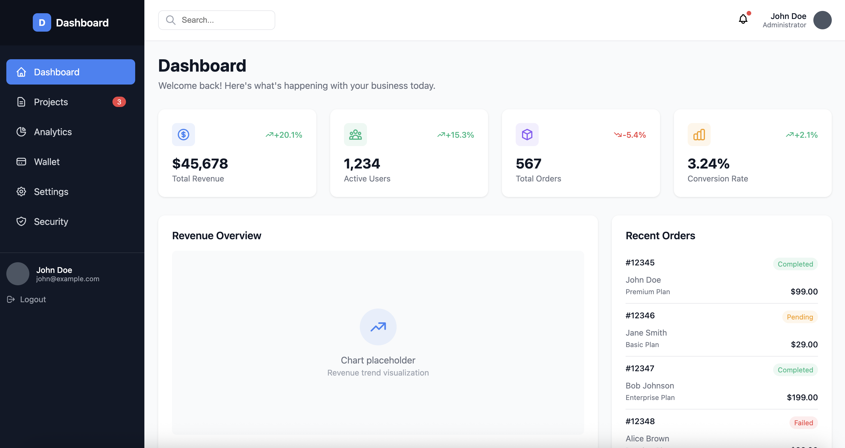Click the search magnifier icon
Screen dimensions: 845x448
171,20
